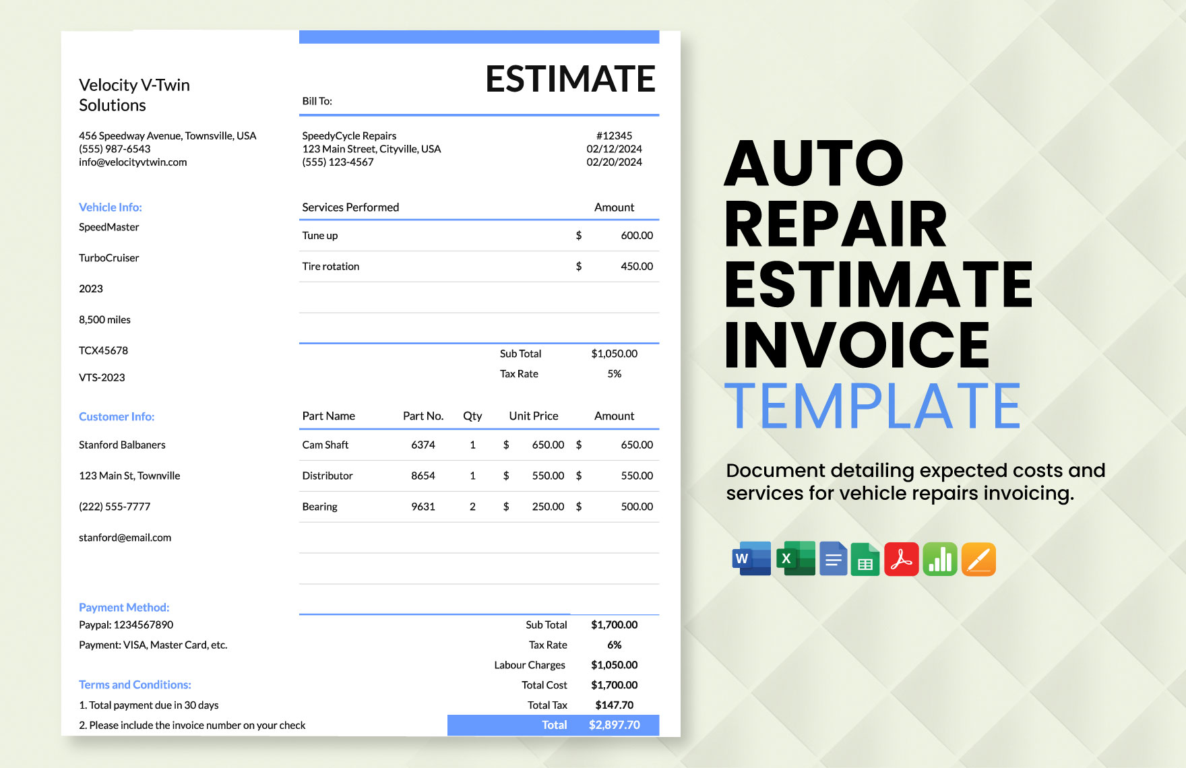Select the Apple Numbers format icon
1186x768 pixels.
(940, 559)
